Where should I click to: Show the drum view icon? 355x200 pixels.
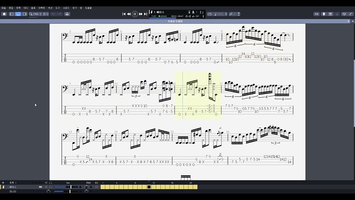coord(337,14)
